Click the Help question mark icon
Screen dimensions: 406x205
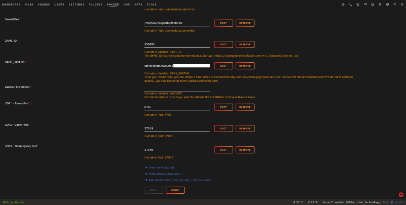click(x=387, y=4)
